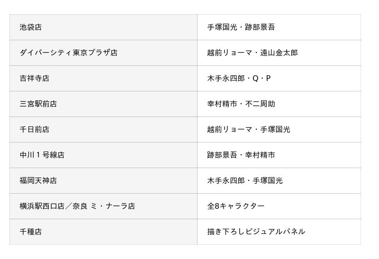Select the 手塚国光・跡部景吾 cell
Image resolution: width=379 pixels, height=259 pixels.
click(x=241, y=27)
